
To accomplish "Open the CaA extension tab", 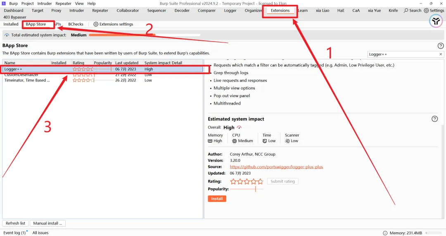I will pos(356,10).
